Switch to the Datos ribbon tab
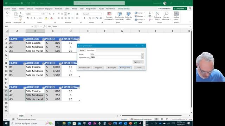Viewport: 225px width, 126px height. (x=67, y=9)
